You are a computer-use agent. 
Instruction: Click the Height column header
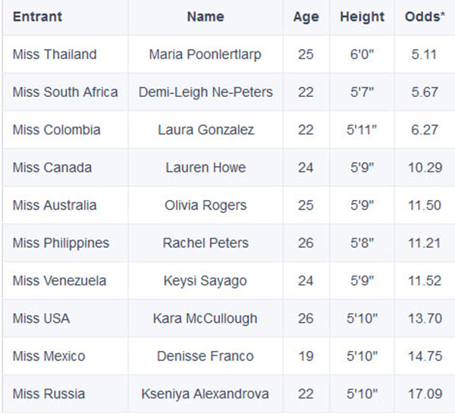(x=362, y=17)
